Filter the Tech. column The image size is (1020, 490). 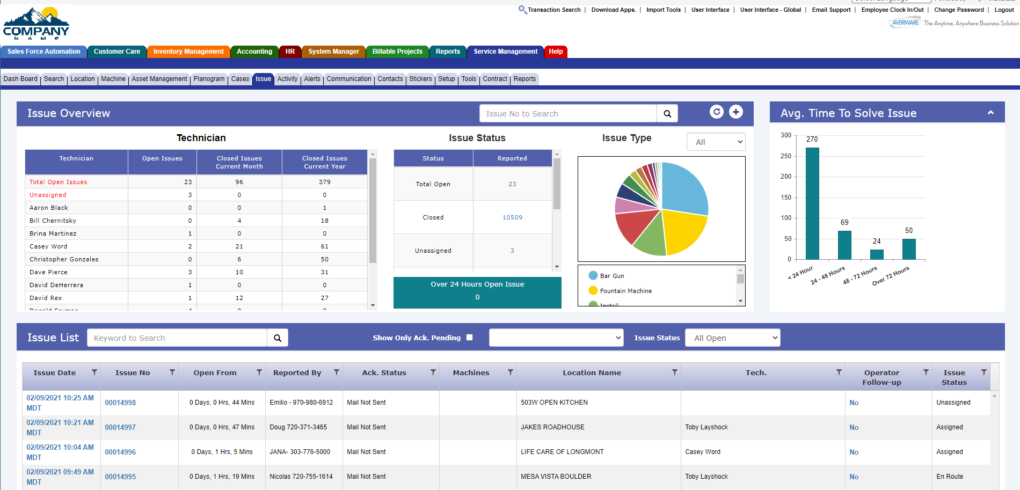839,372
